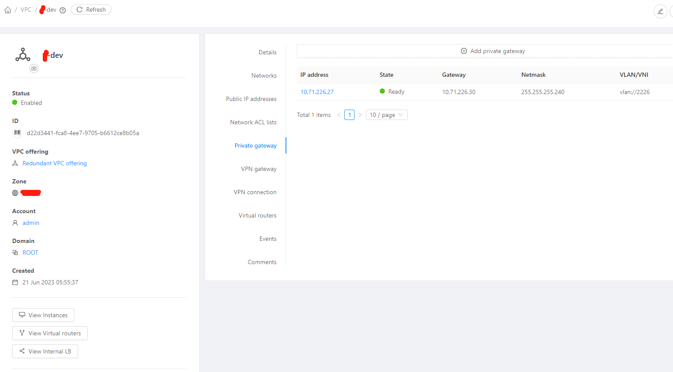This screenshot has height=372, width=673.
Task: Switch to the Networks tab
Action: tap(264, 75)
